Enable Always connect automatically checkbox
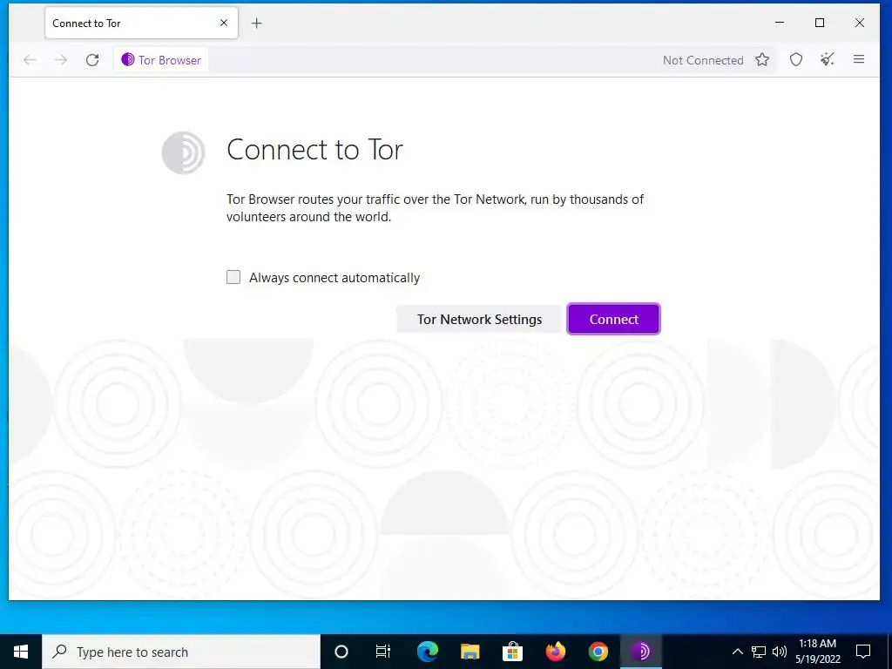The width and height of the screenshot is (892, 669). [x=233, y=277]
